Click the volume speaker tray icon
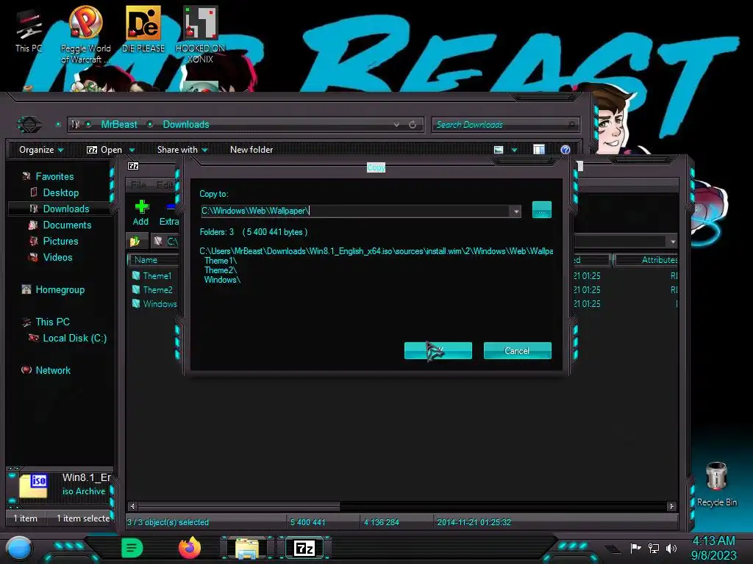753x564 pixels. coord(671,548)
